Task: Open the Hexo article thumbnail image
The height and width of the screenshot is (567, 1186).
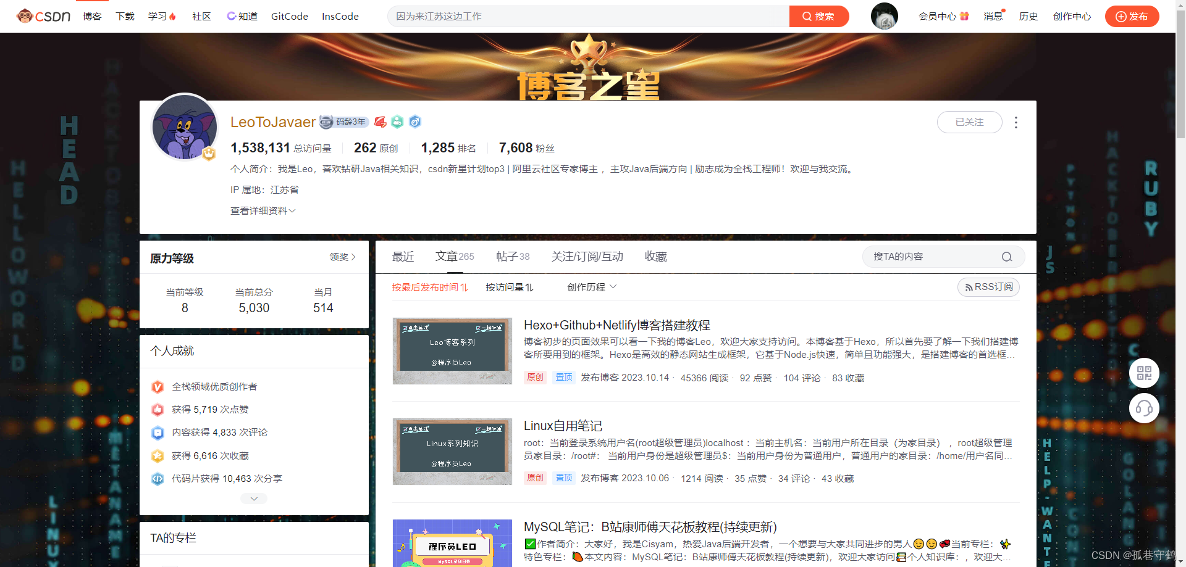Action: [x=452, y=351]
